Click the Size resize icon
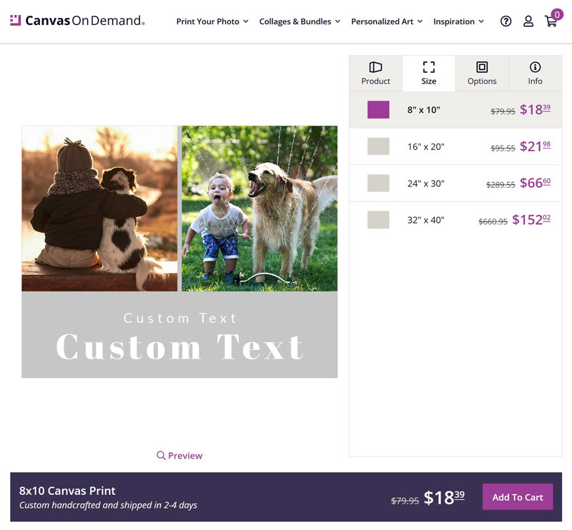572x530 pixels. coord(429,67)
